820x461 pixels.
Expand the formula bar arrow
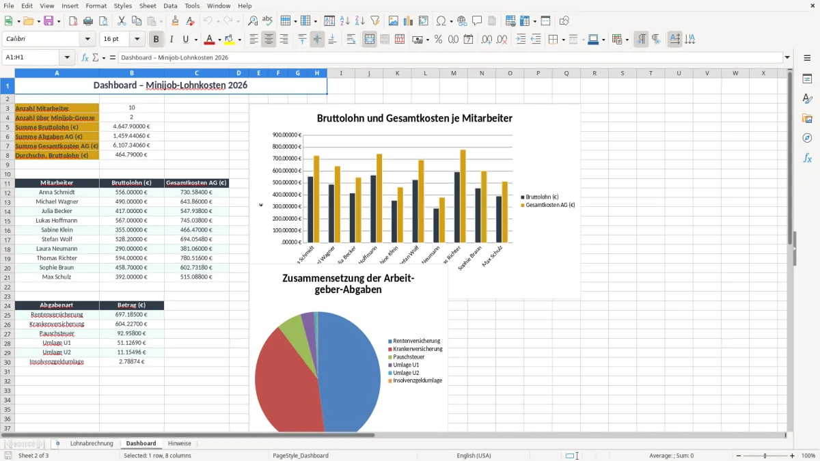[x=788, y=57]
